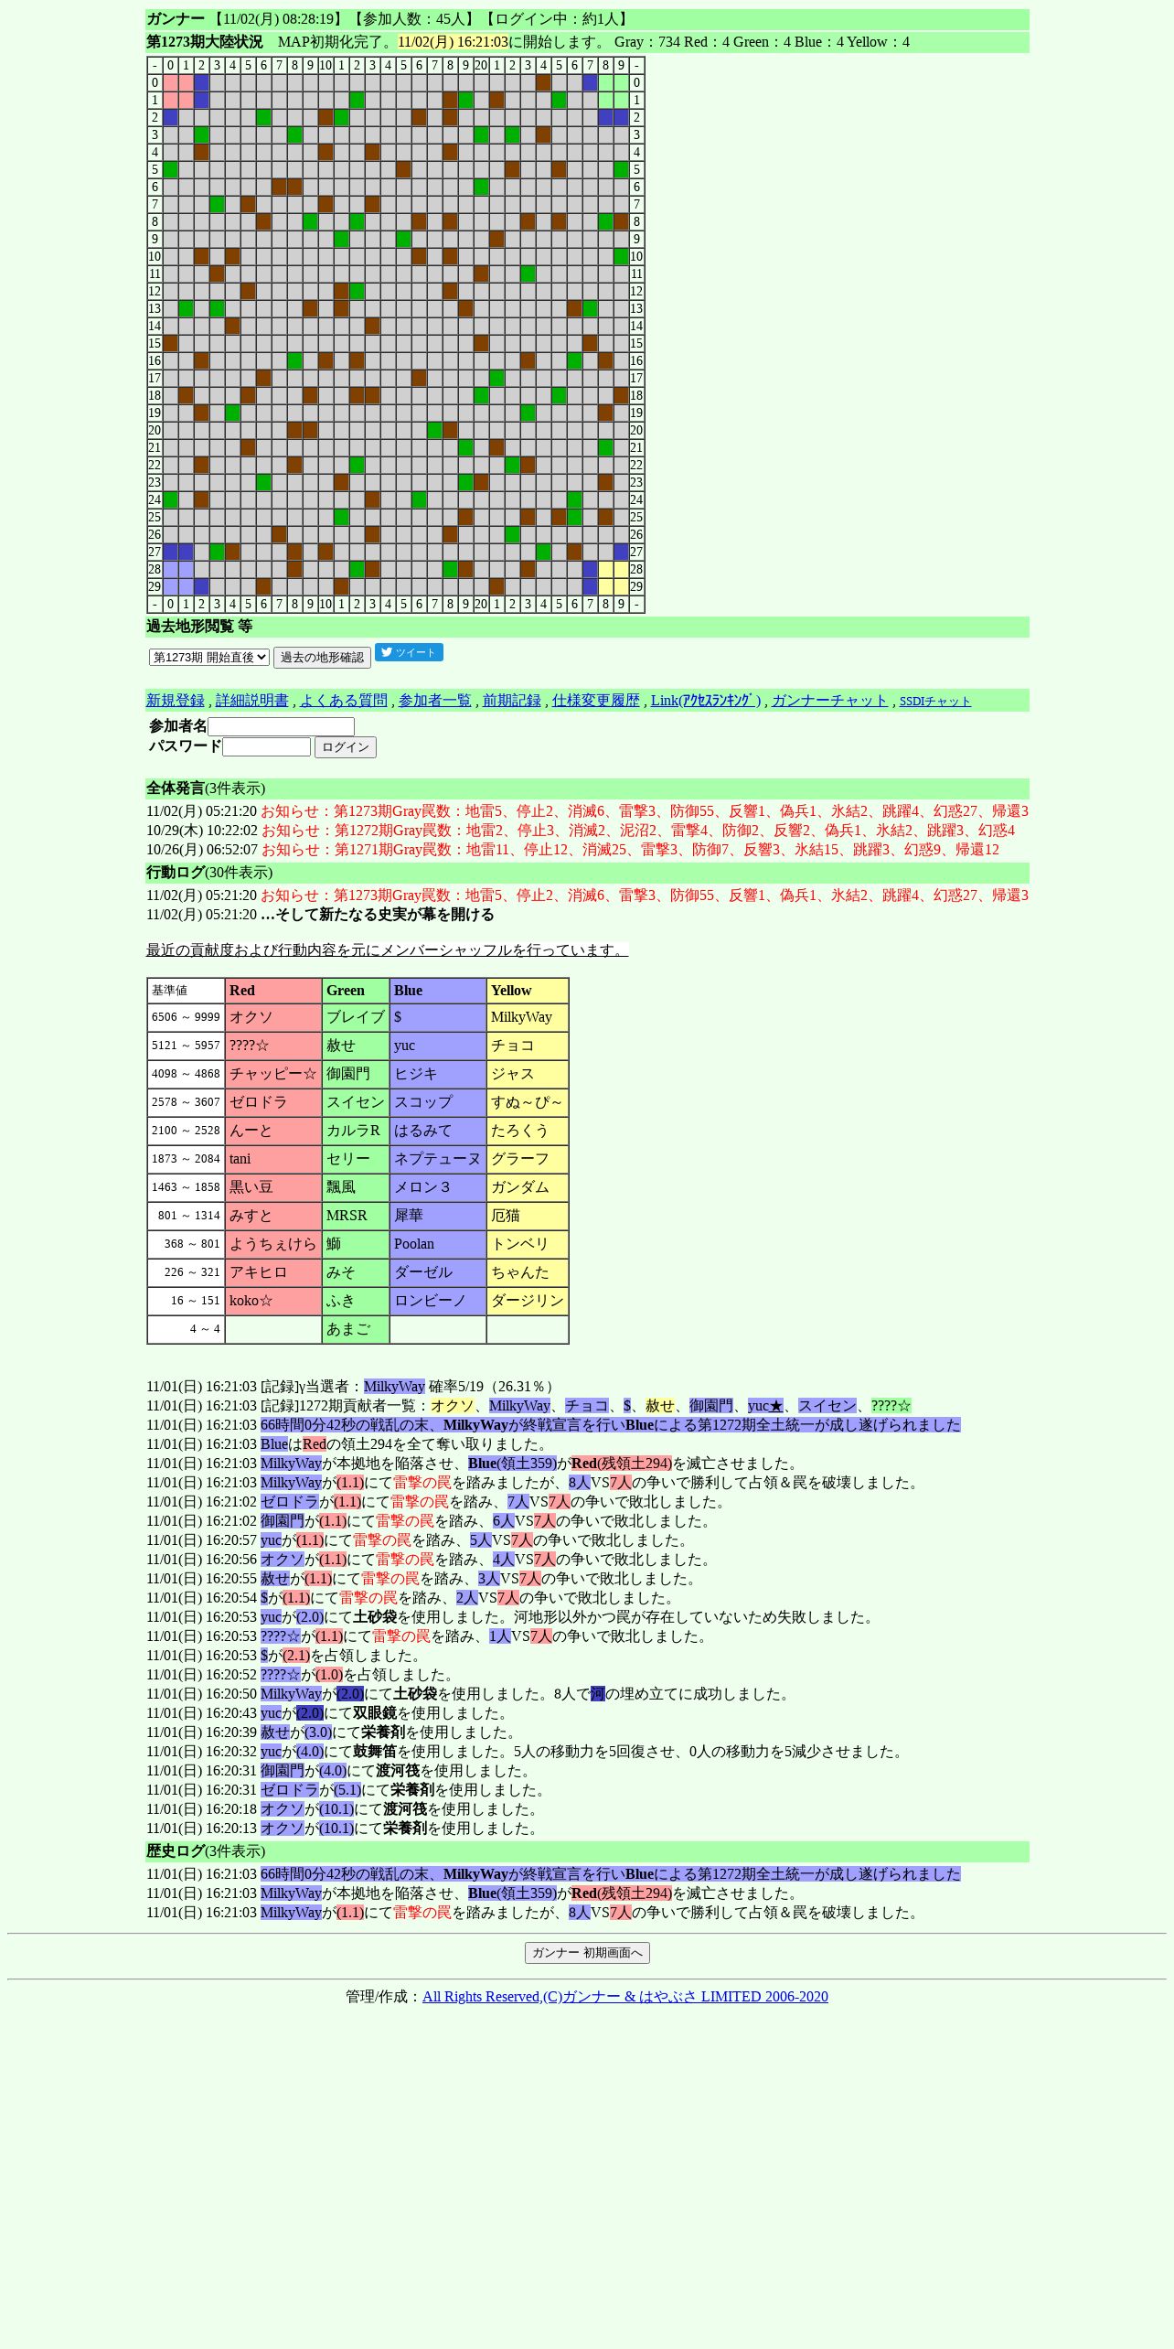1174x2349 pixels.
Task: Click the ブレイブ cell in Green column
Action: point(356,1018)
